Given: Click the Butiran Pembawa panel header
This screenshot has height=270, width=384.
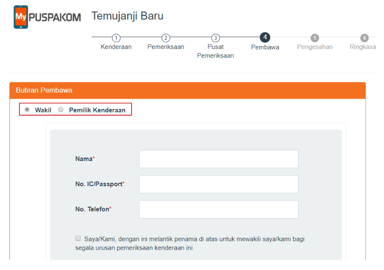Looking at the screenshot, I should (187, 90).
